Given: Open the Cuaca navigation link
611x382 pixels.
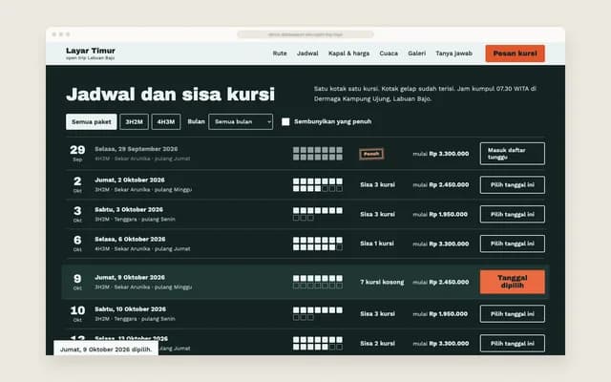Looking at the screenshot, I should coord(389,53).
